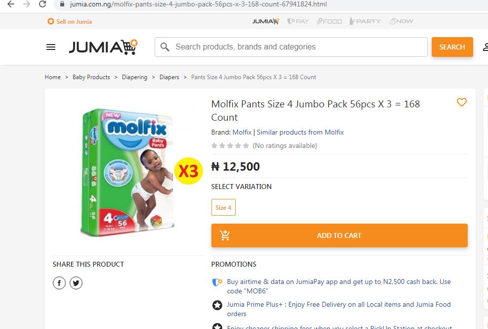Open the Jumia Party link in the top bar
488x329 pixels.
365,21
